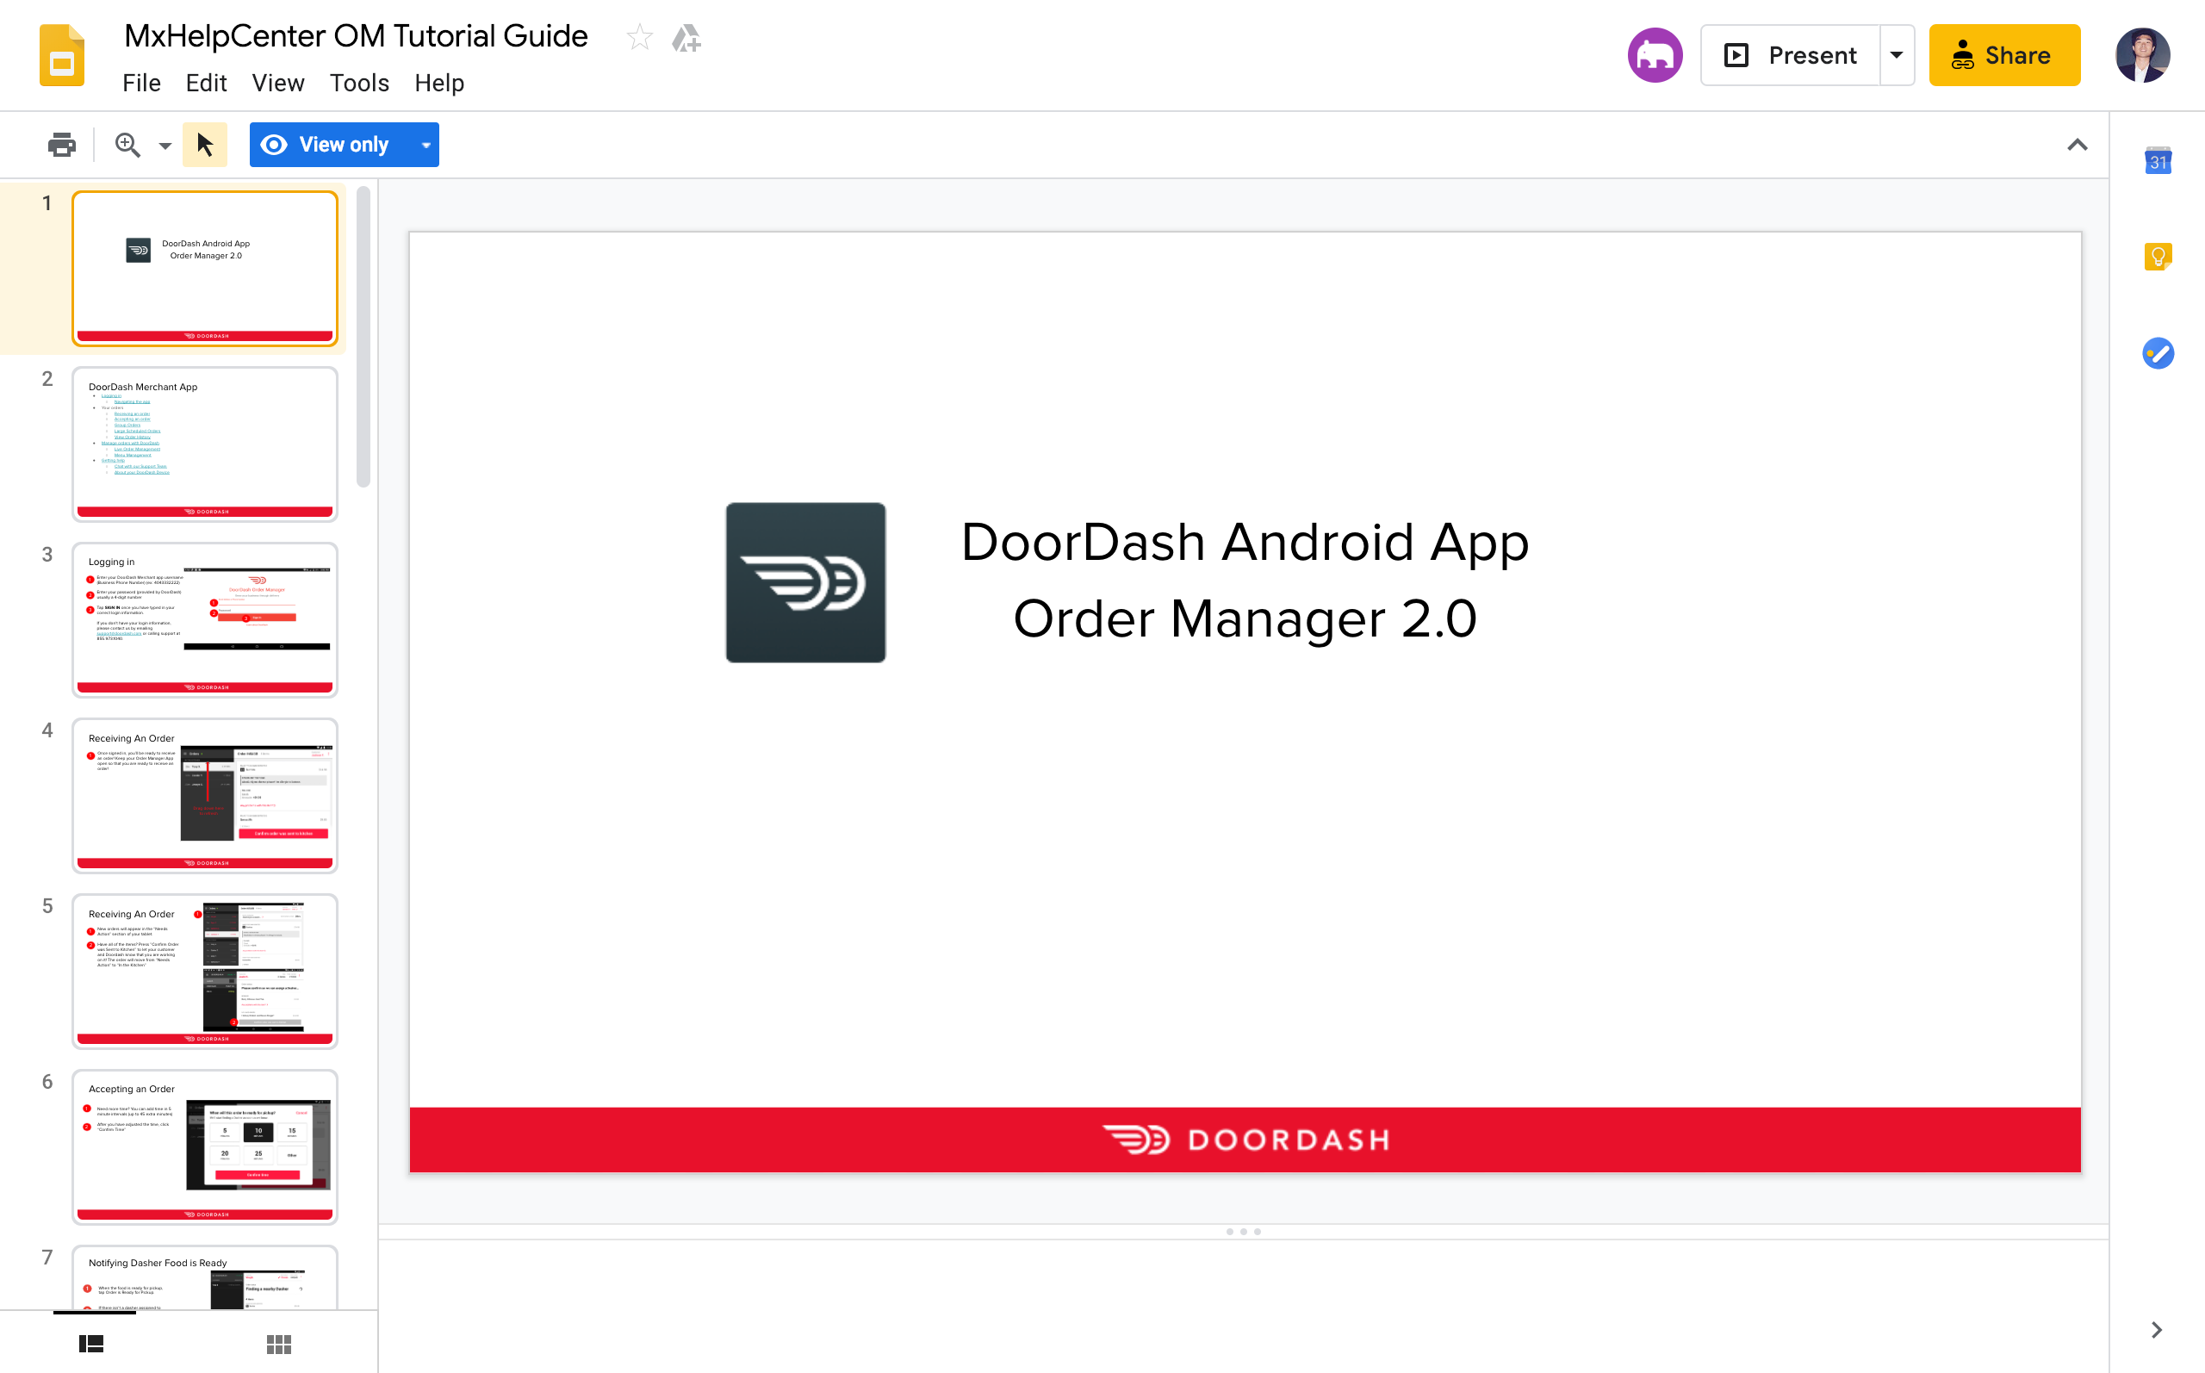The image size is (2205, 1373).
Task: Expand the Present options dropdown arrow
Action: [x=1897, y=55]
